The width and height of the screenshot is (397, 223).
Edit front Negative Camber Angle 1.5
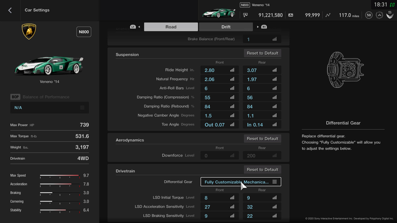pyautogui.click(x=220, y=116)
